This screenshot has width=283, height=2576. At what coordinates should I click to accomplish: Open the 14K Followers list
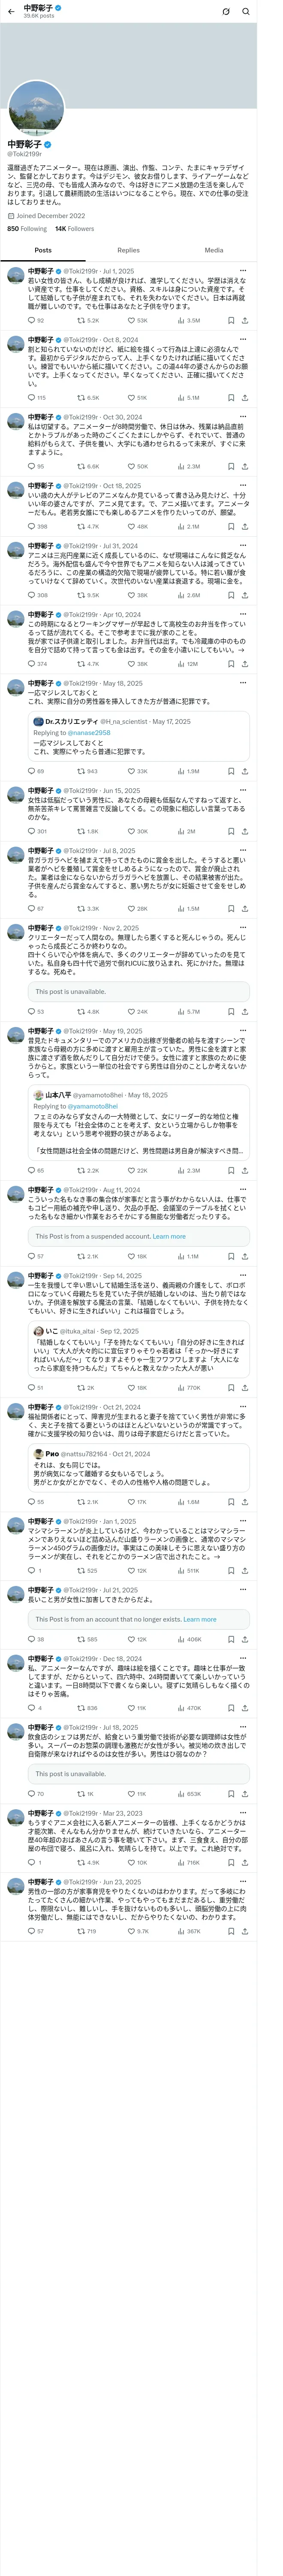(74, 229)
